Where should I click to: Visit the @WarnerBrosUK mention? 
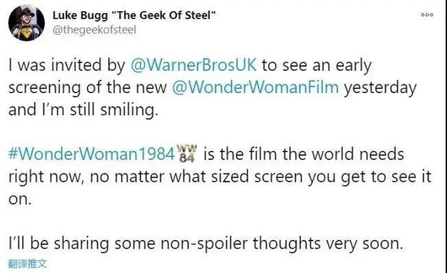point(193,65)
